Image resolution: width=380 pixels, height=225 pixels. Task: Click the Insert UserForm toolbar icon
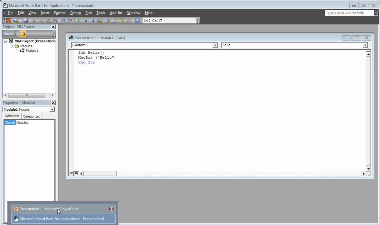[x=15, y=21]
